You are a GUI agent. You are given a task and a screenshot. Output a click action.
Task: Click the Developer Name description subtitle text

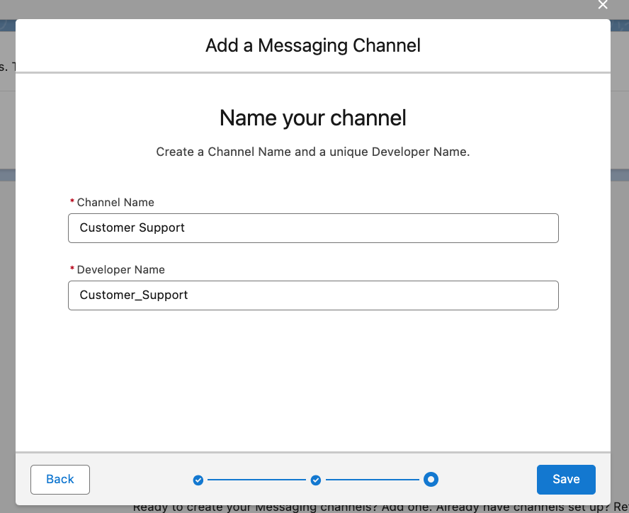[312, 152]
